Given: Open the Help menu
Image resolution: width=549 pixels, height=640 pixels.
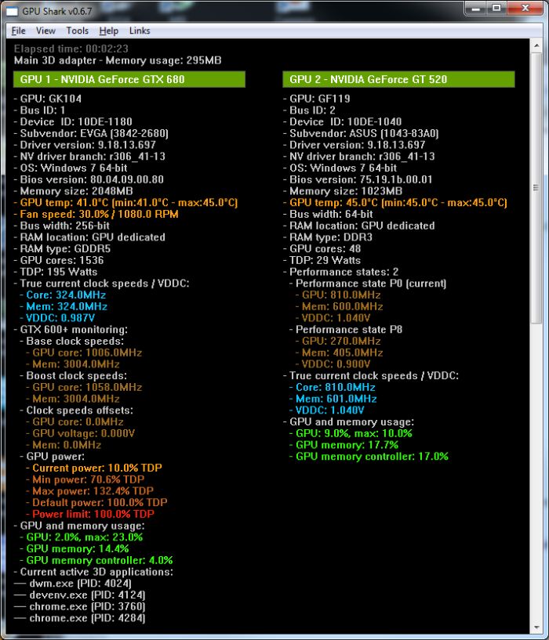Looking at the screenshot, I should pos(108,31).
